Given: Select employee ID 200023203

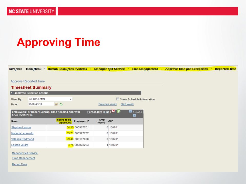Looking at the screenshot, I should 81,145.
